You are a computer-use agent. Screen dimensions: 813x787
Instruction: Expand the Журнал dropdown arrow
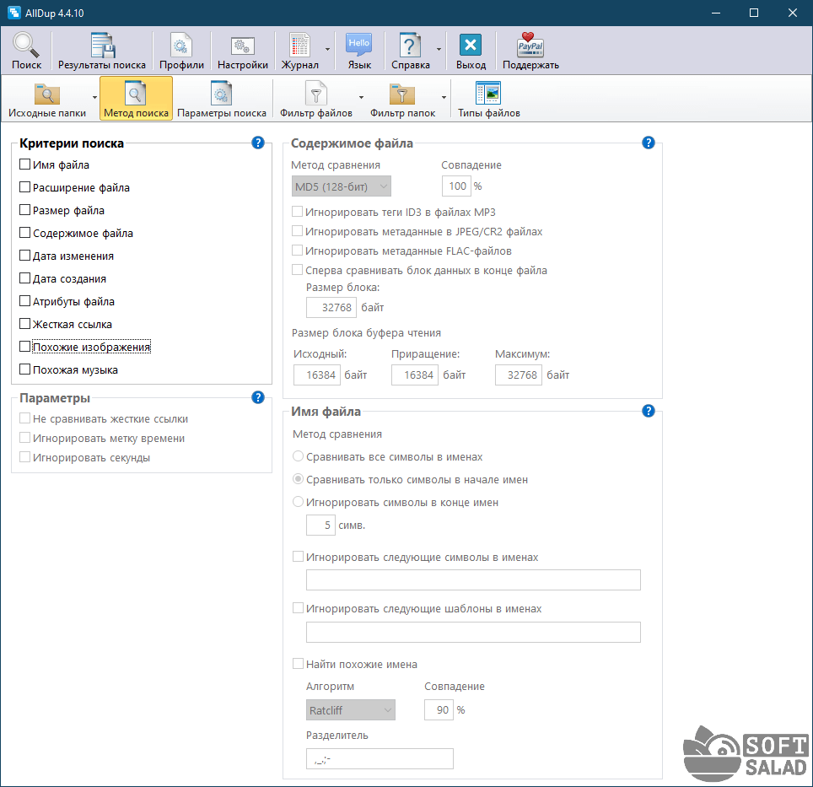pos(327,50)
